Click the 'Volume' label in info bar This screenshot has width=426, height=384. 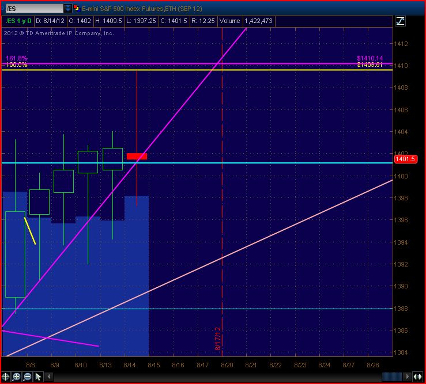tap(229, 21)
